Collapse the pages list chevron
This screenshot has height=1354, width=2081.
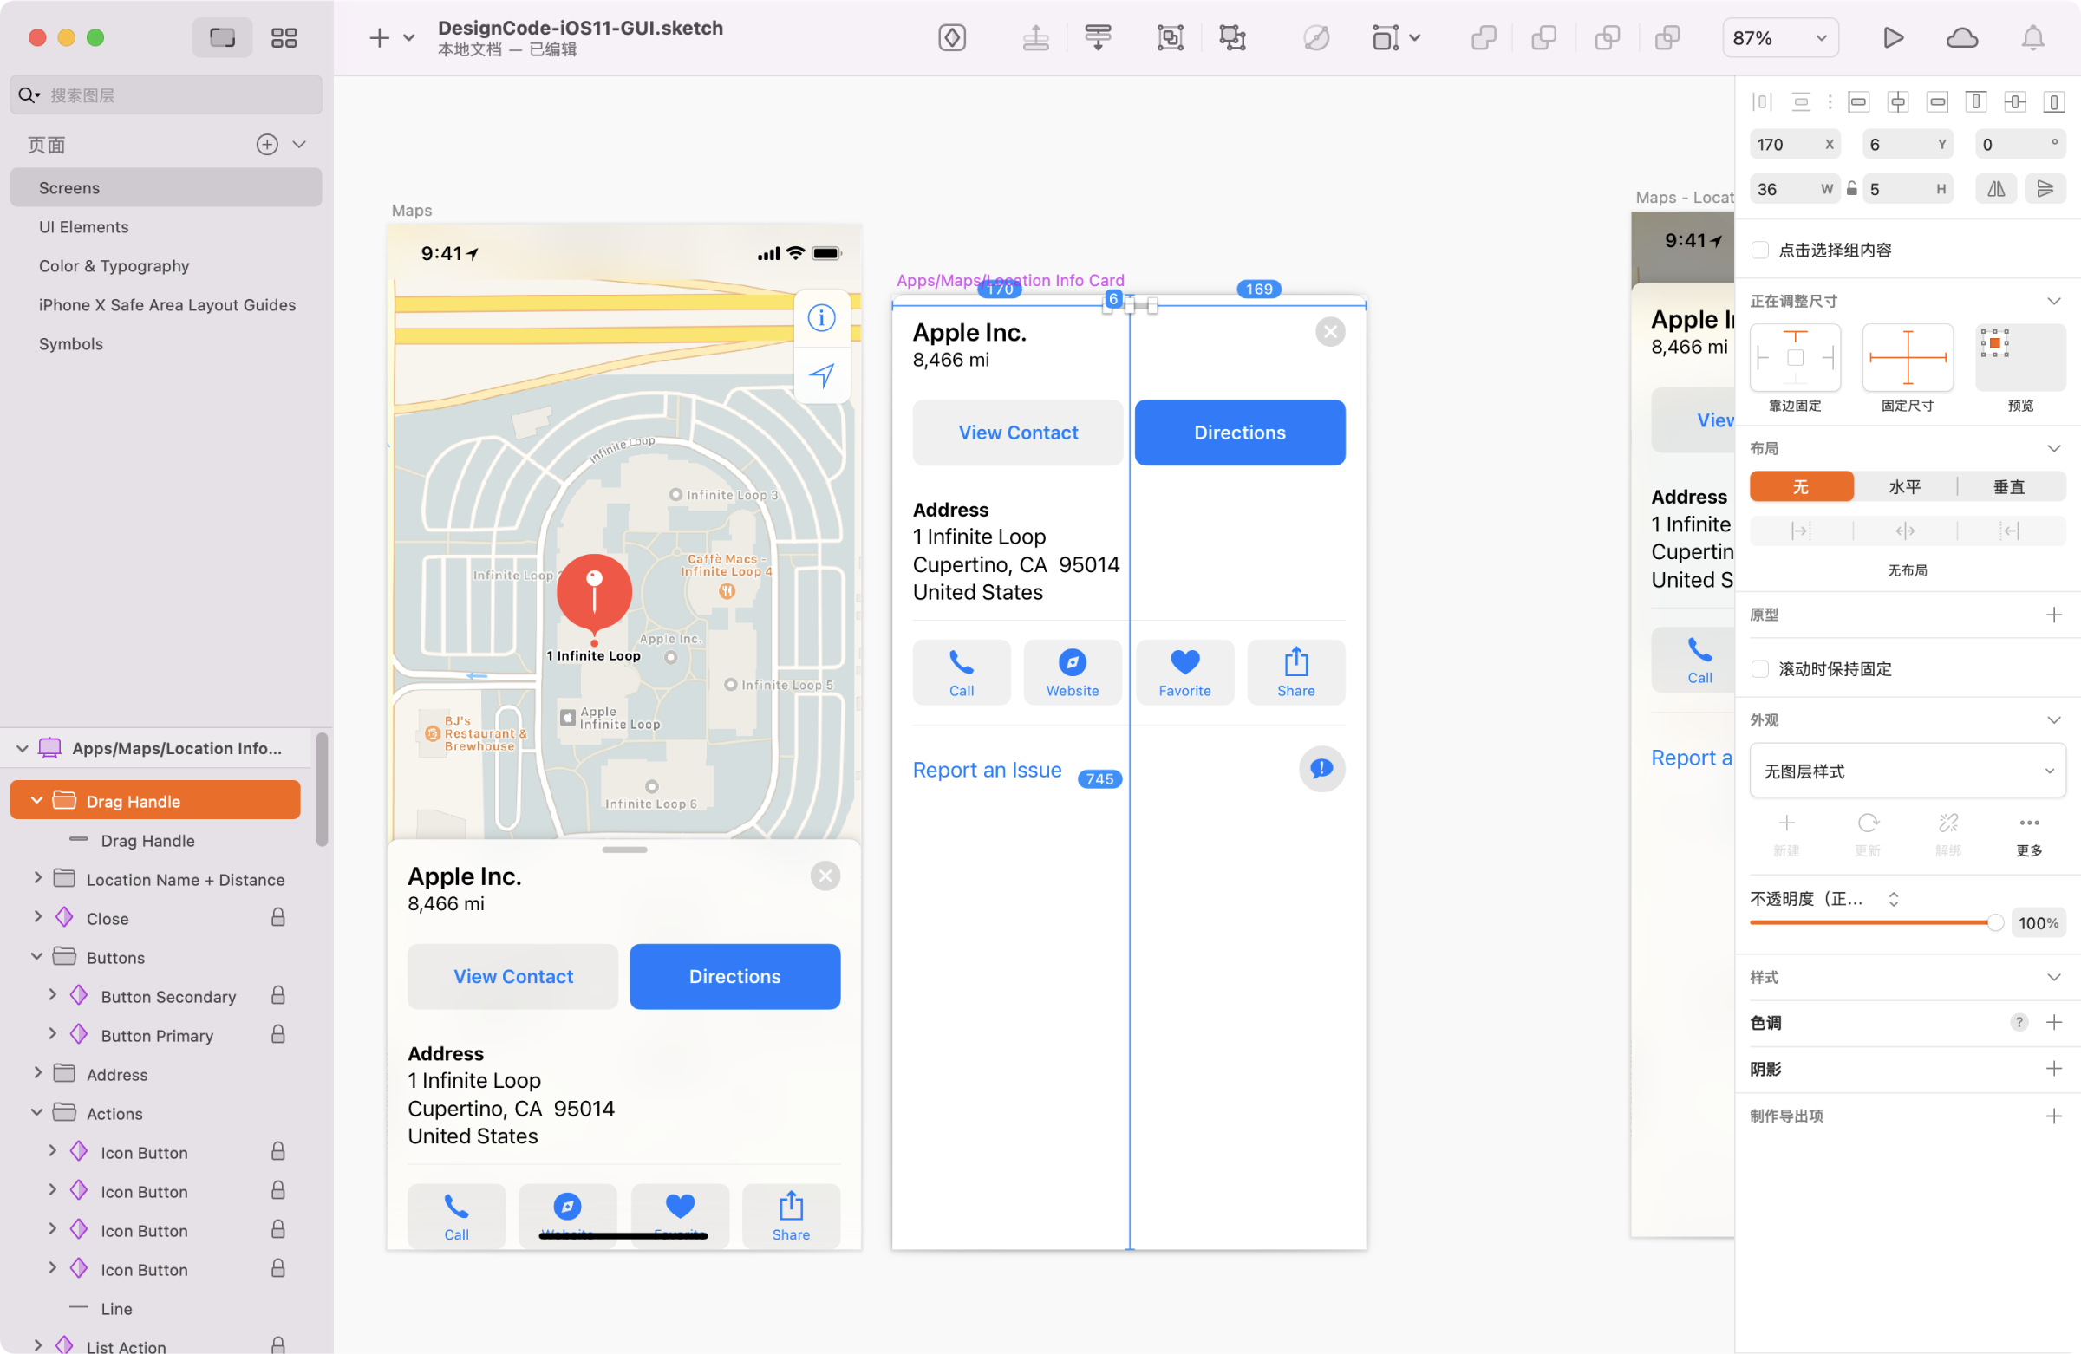point(299,144)
